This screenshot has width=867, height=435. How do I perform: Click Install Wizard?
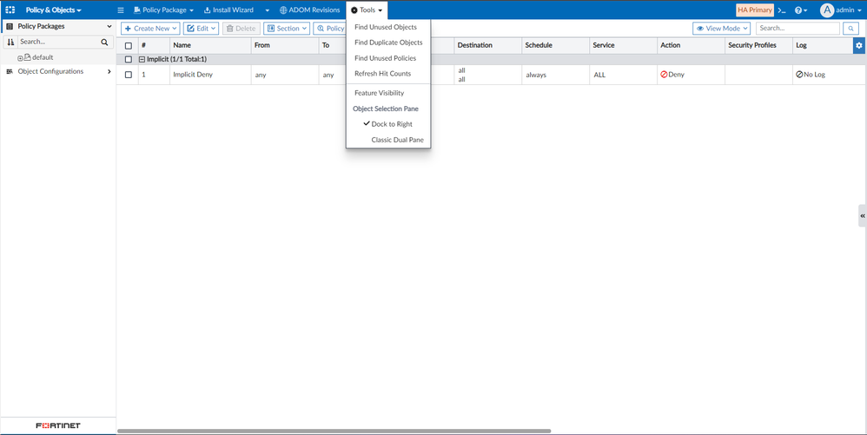point(228,10)
